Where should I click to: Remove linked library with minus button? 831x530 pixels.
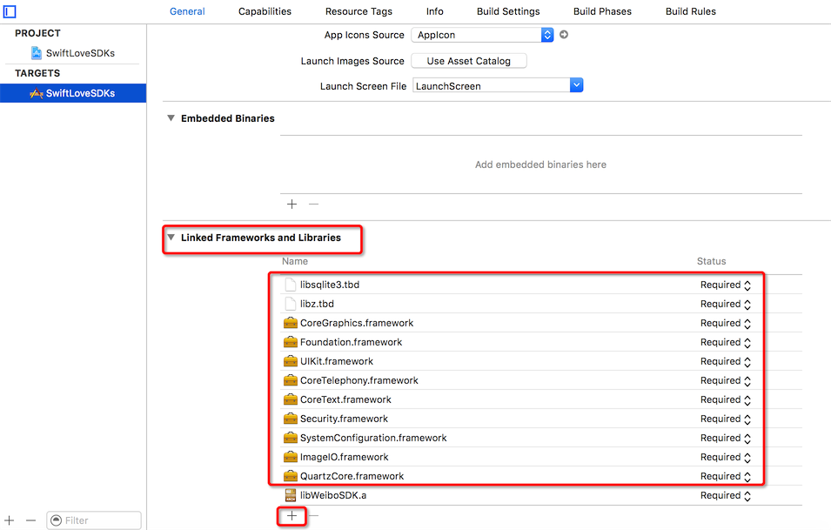314,515
